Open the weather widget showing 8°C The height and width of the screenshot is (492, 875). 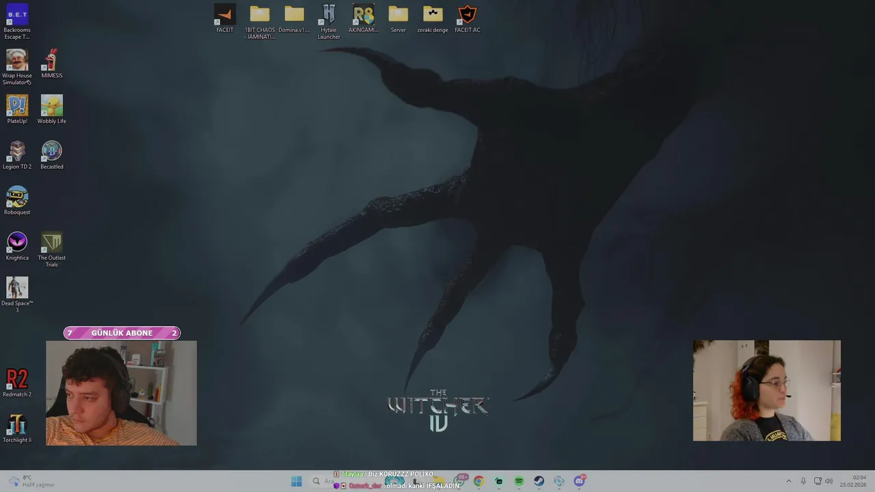pos(31,481)
